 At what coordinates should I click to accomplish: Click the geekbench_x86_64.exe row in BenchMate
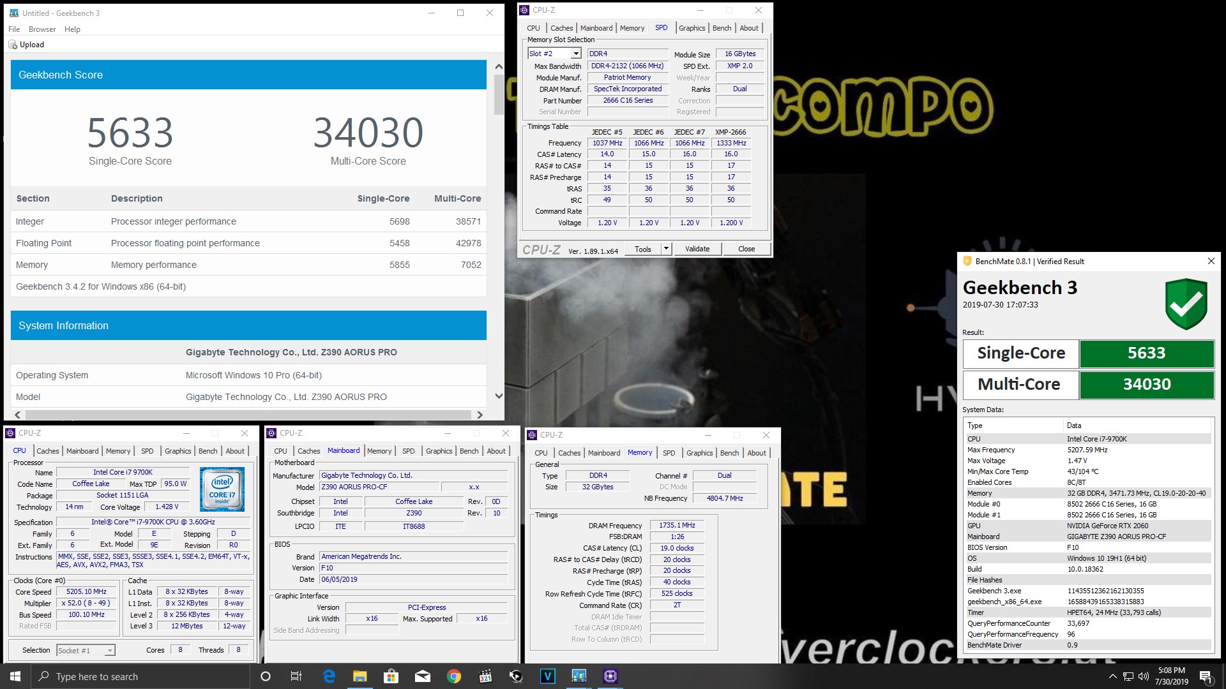[1087, 602]
